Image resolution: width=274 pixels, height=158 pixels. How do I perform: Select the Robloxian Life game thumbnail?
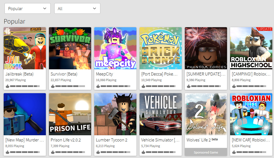(251, 114)
